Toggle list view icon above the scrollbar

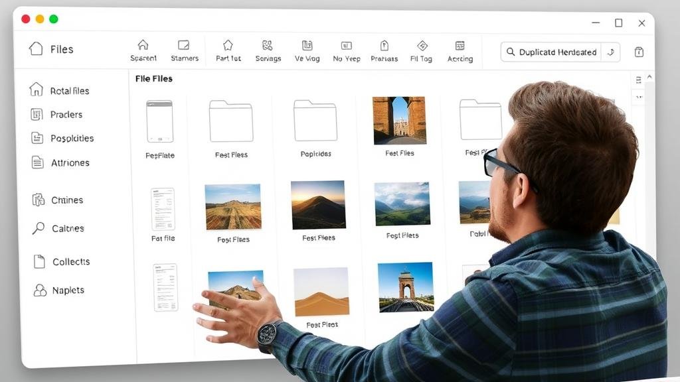click(x=639, y=80)
